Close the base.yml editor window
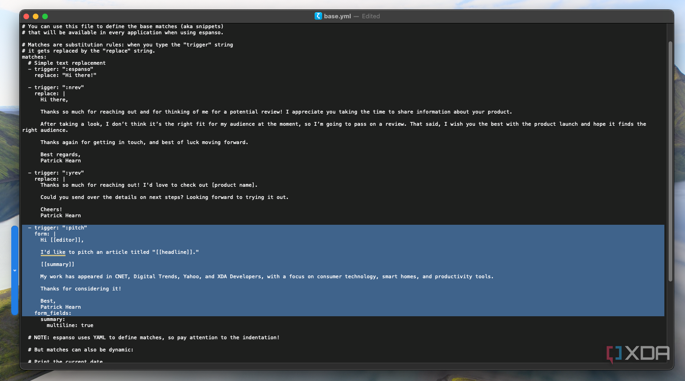This screenshot has height=381, width=685. pos(26,16)
